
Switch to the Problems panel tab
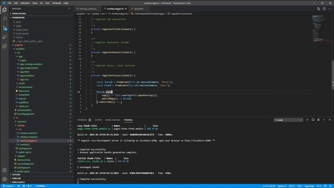pos(82,120)
